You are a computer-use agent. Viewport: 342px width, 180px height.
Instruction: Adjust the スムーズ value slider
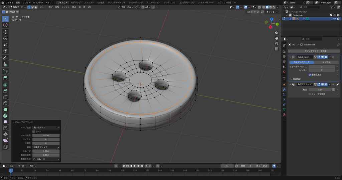coord(46,151)
